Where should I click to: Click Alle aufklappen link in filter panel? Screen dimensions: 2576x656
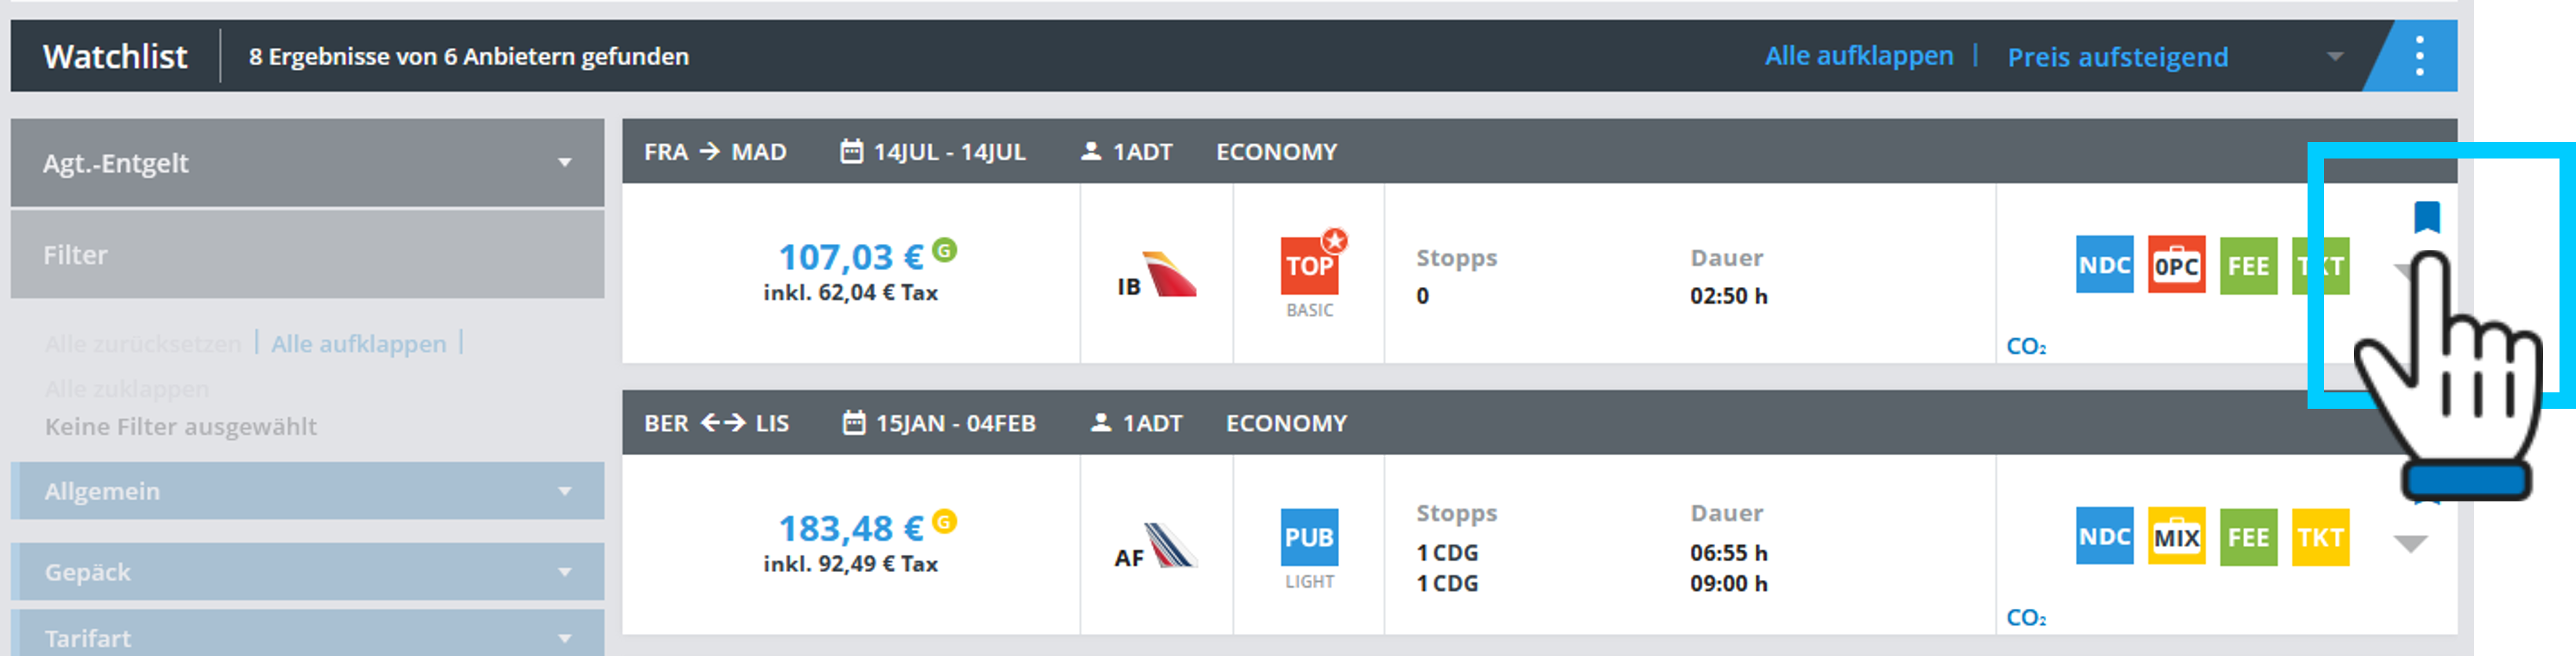coord(358,344)
